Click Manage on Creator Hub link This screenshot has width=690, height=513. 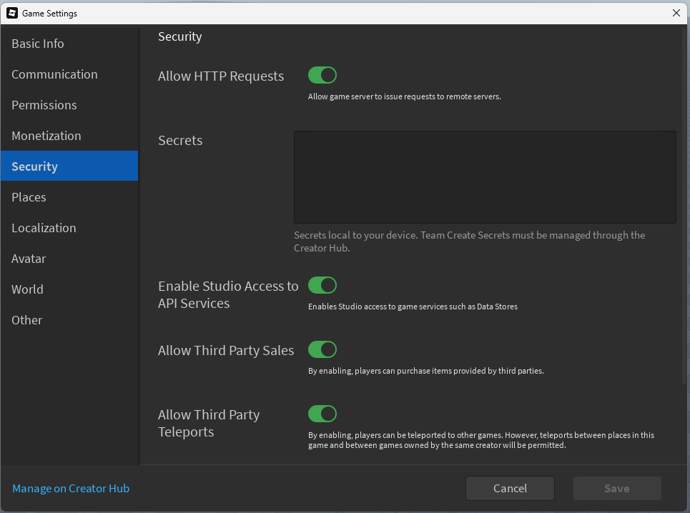tap(70, 488)
